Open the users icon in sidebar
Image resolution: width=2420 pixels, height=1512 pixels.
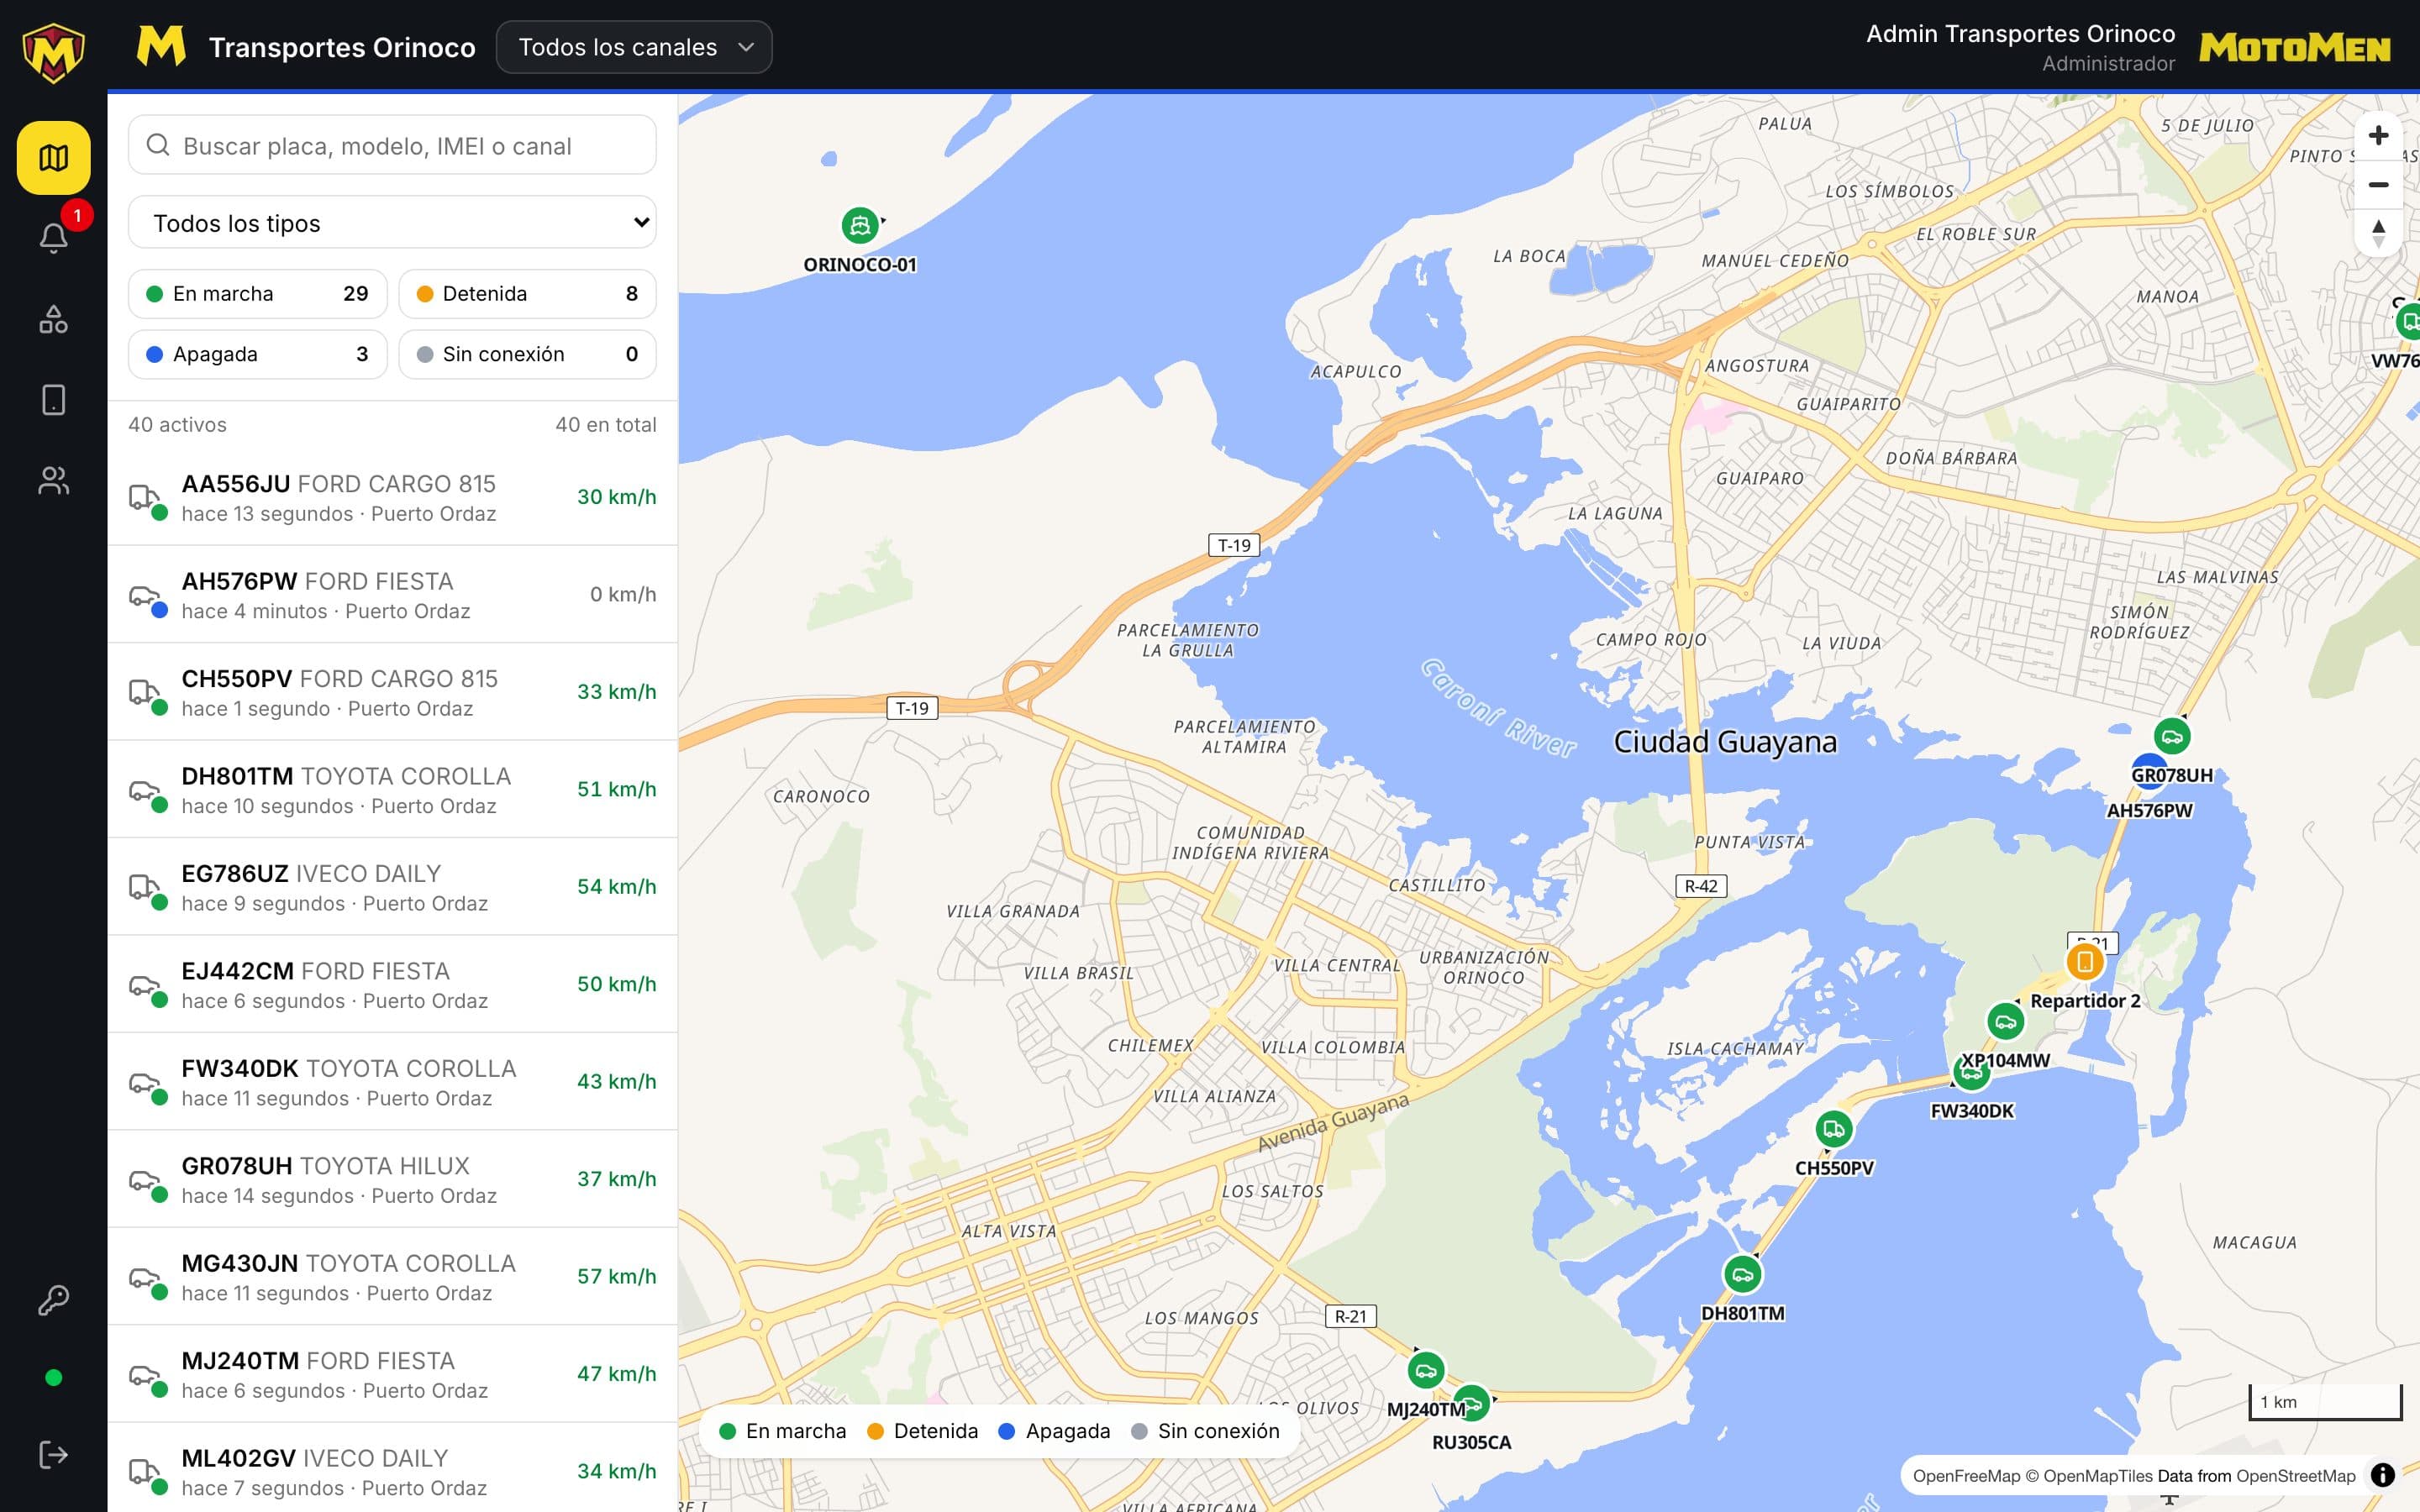click(53, 481)
